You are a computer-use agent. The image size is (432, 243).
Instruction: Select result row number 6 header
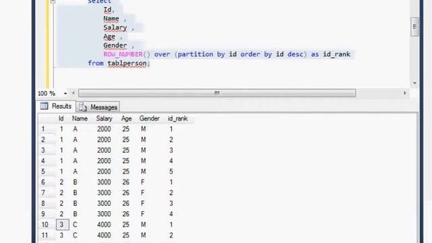(x=47, y=182)
